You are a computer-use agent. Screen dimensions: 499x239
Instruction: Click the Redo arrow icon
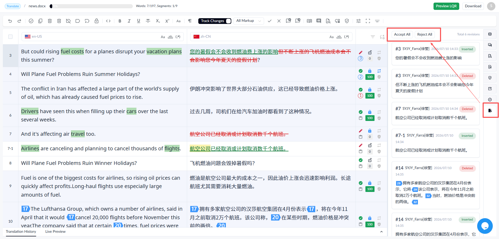(19, 21)
